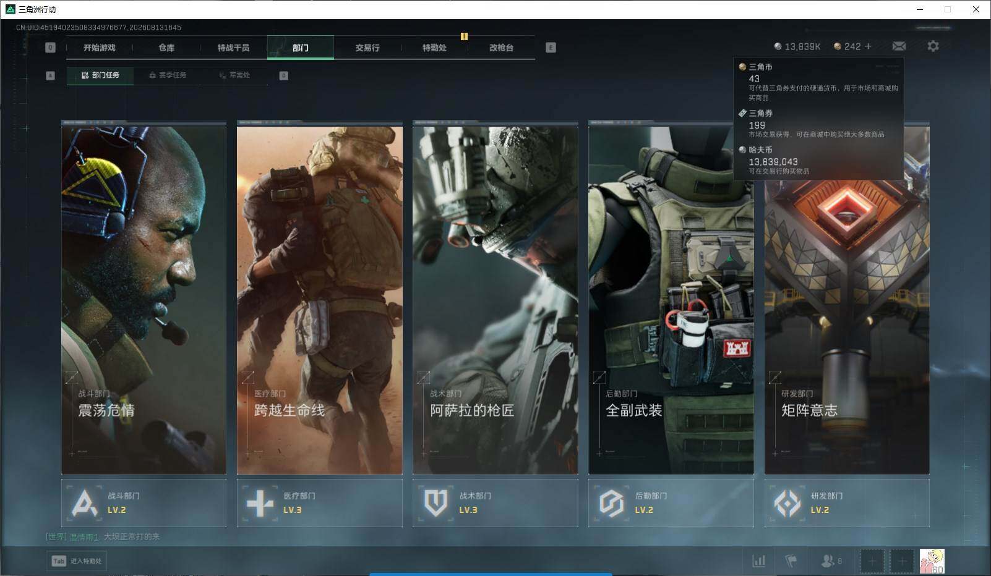Click the CN UID text at top left
The height and width of the screenshot is (576, 991).
(x=98, y=27)
